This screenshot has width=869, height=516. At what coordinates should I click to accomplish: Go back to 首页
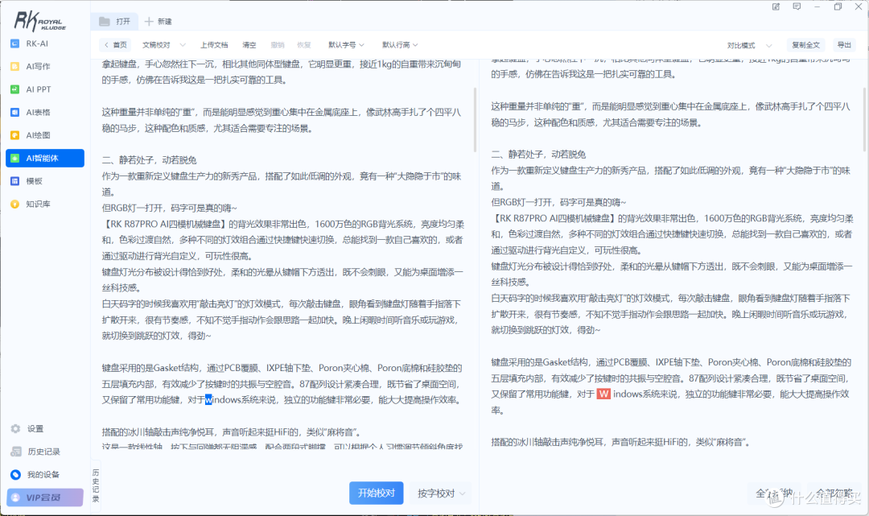pyautogui.click(x=115, y=45)
